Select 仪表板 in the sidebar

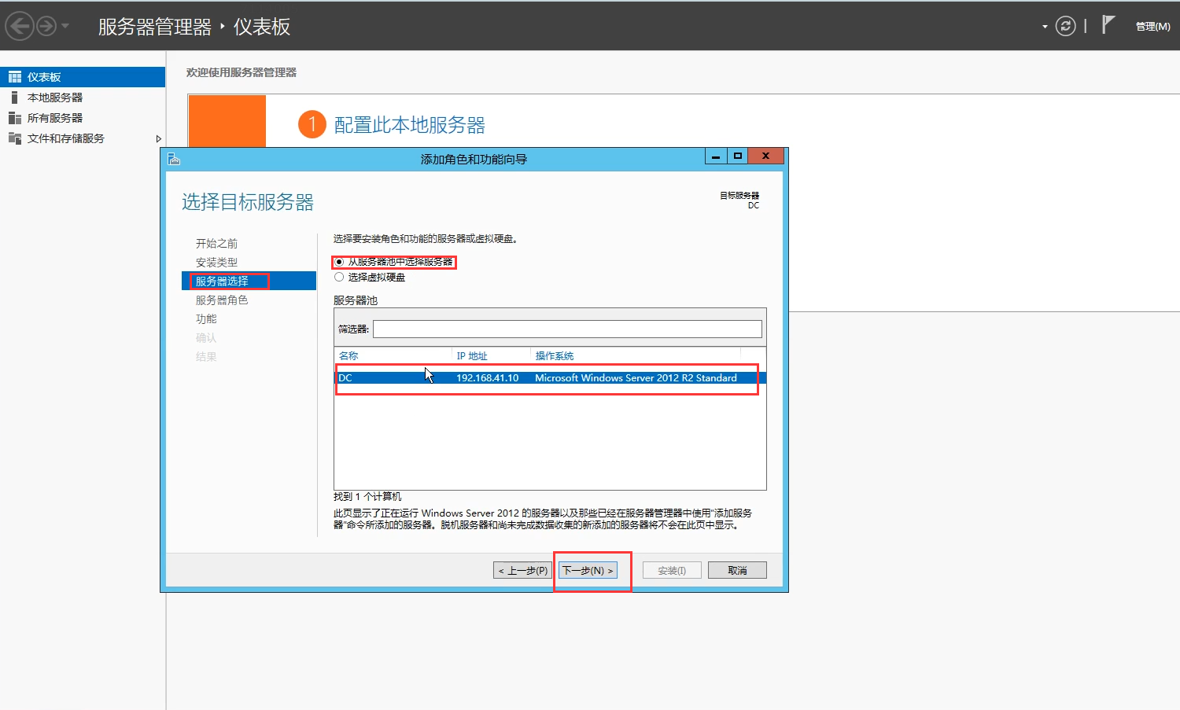click(x=83, y=77)
